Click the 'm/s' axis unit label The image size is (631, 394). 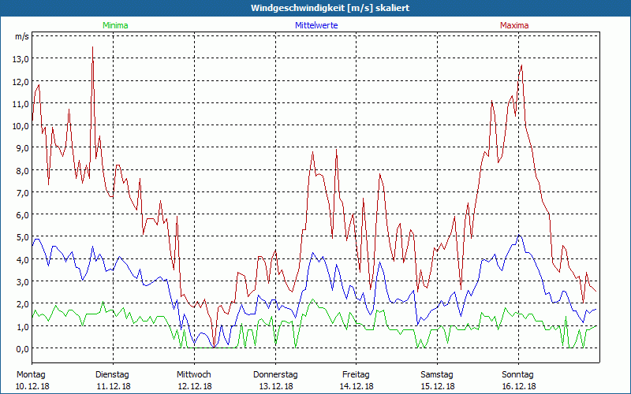point(22,36)
